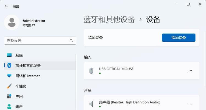Screen dimensions: 206x110
Task: Click 蓝牙和其他设备 breadcrumb link
Action: pyautogui.click(x=109, y=20)
